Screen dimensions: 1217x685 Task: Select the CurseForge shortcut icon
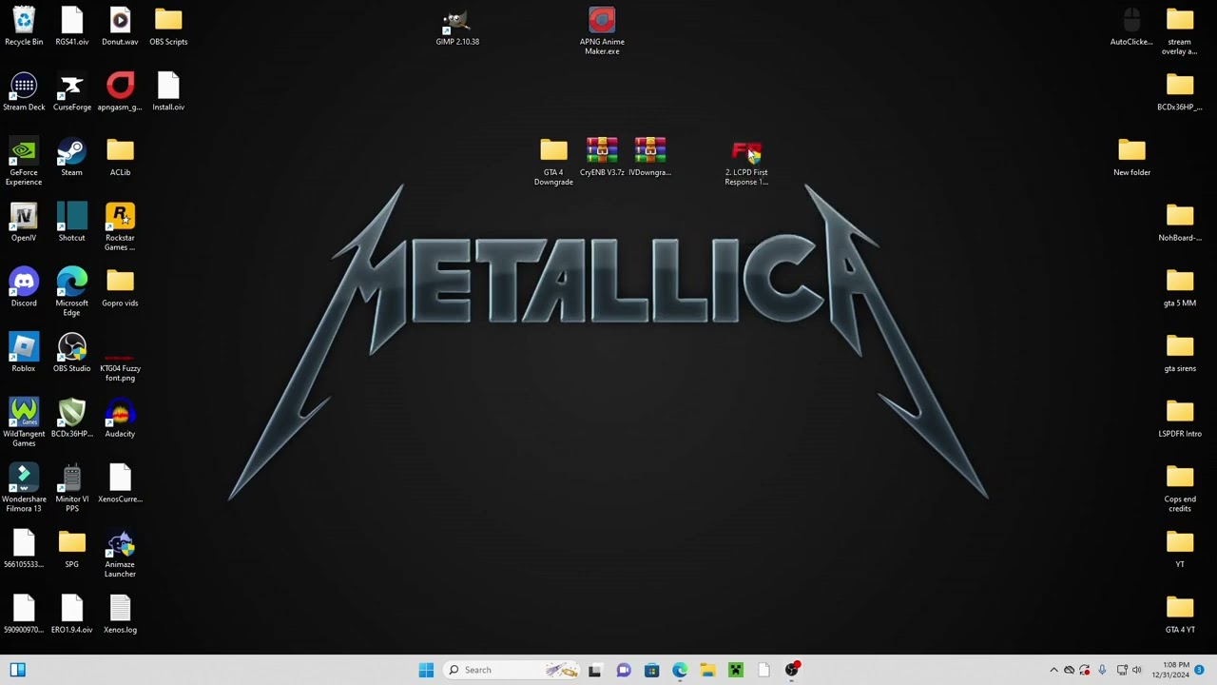point(72,92)
